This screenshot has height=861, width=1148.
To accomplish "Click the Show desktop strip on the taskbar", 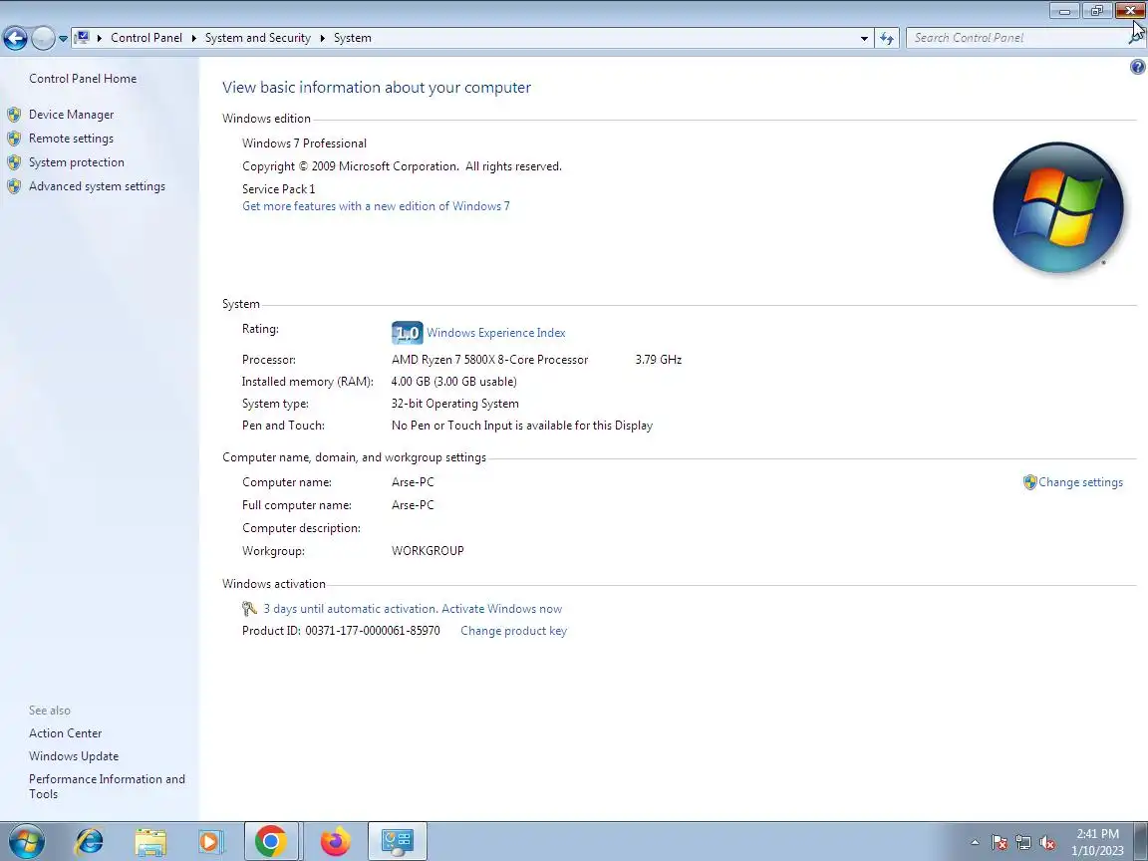I will pyautogui.click(x=1141, y=842).
